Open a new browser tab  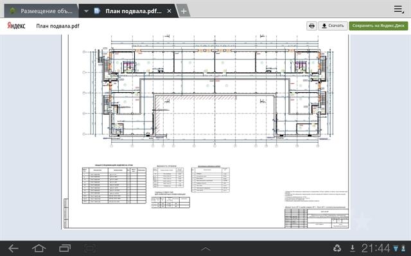184,11
